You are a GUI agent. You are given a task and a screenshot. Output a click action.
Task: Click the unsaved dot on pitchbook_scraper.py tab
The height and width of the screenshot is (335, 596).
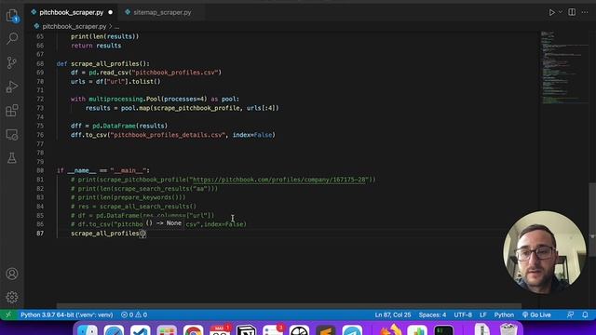(x=110, y=12)
